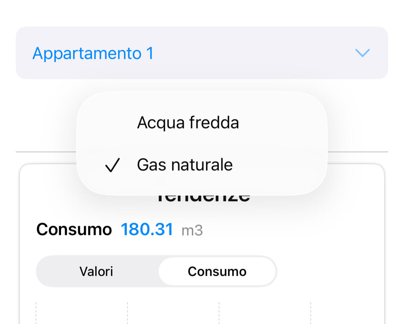Click the third dashed gridline from the left

pos(219,313)
